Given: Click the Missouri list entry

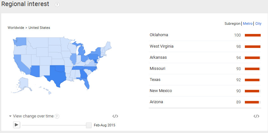Looking at the screenshot, I should [x=158, y=69].
